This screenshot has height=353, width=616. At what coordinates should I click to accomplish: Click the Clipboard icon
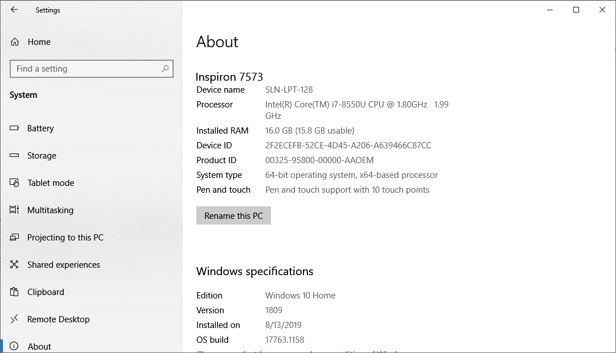tap(14, 292)
